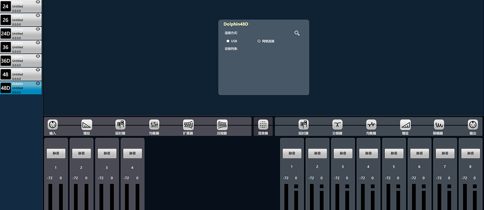Image resolution: width=484 pixels, height=210 pixels.
Task: Open the 输入 (input) module icon
Action: click(53, 125)
